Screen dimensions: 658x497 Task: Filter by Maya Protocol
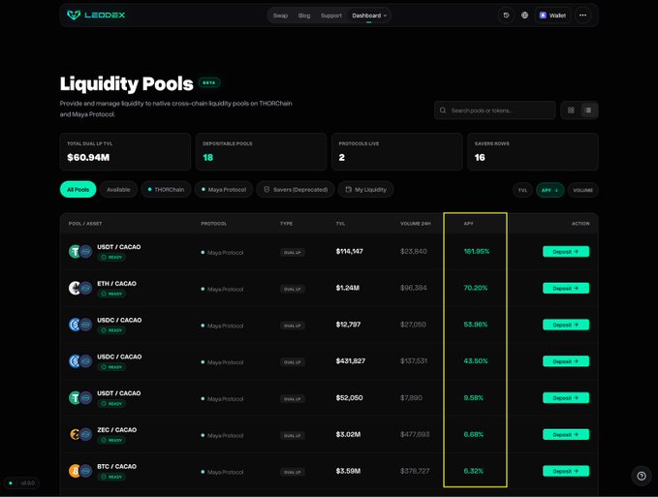click(224, 190)
